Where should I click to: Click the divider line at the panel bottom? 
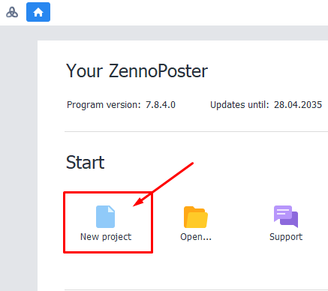coord(196,290)
